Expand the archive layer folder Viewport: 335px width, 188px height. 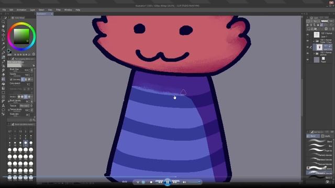click(x=314, y=53)
